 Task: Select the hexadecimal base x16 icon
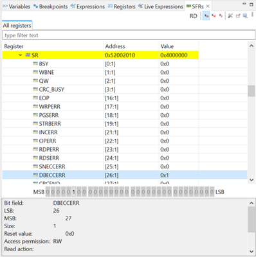click(x=206, y=15)
